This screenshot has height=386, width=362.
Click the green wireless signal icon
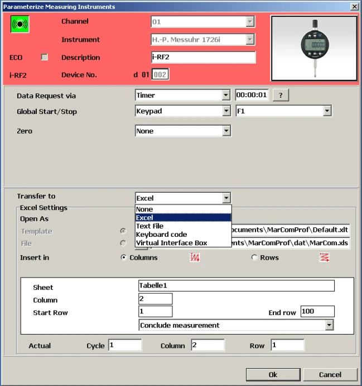[x=20, y=25]
